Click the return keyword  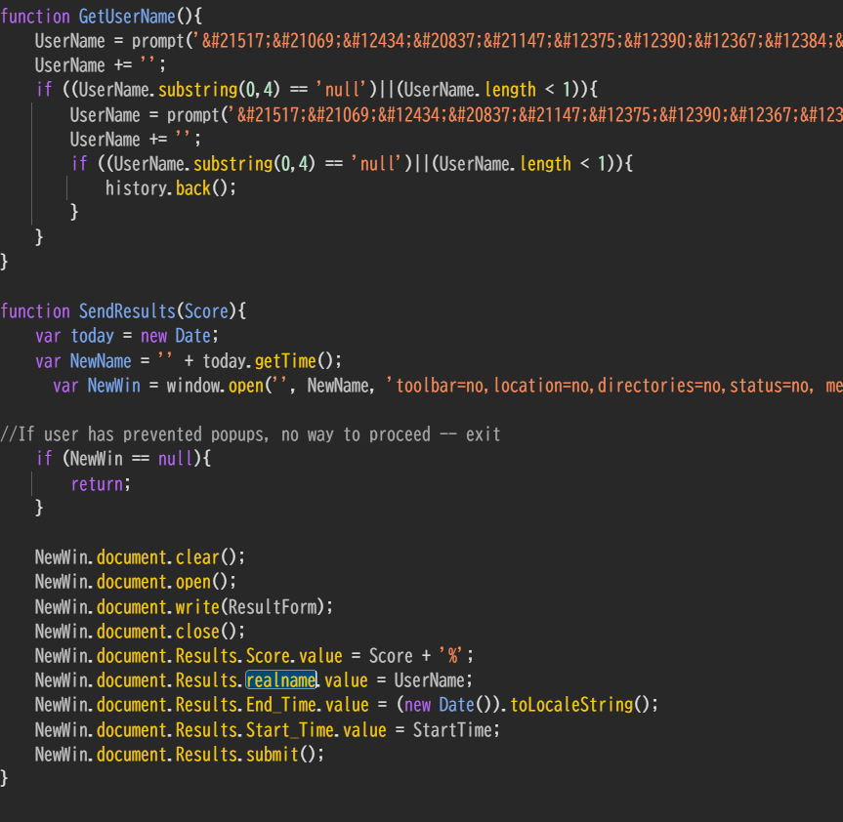[x=97, y=484]
